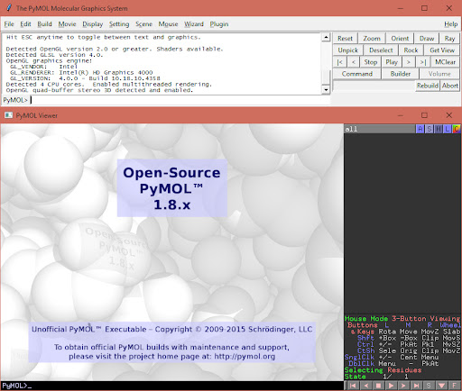This screenshot has height=391, width=462.
Task: Toggle the S sequence viewer button
Action: [429, 386]
